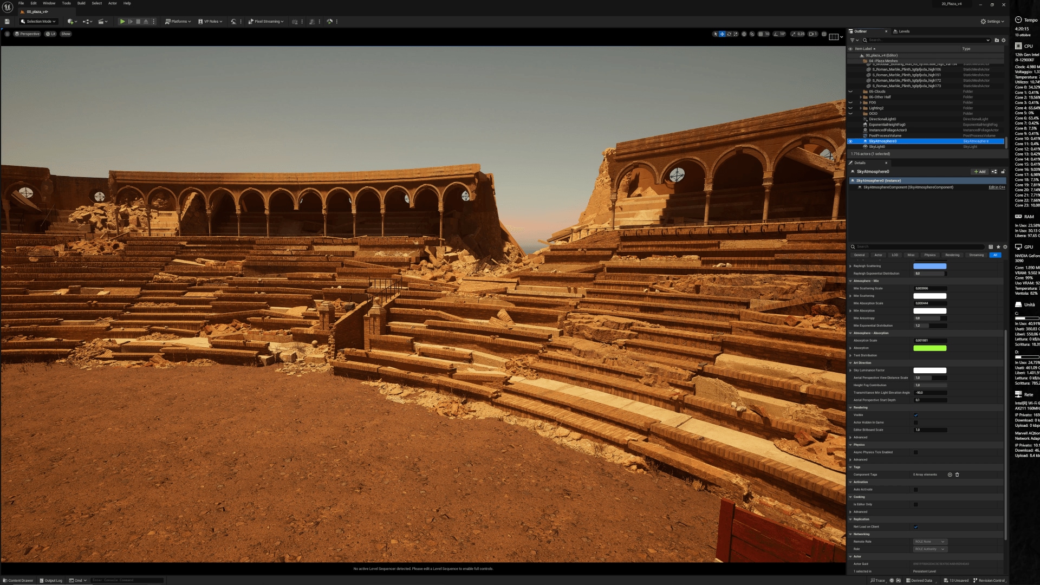Enable the Is Editor Only checkbox
Screen dimensions: 1040x585
tap(916, 505)
